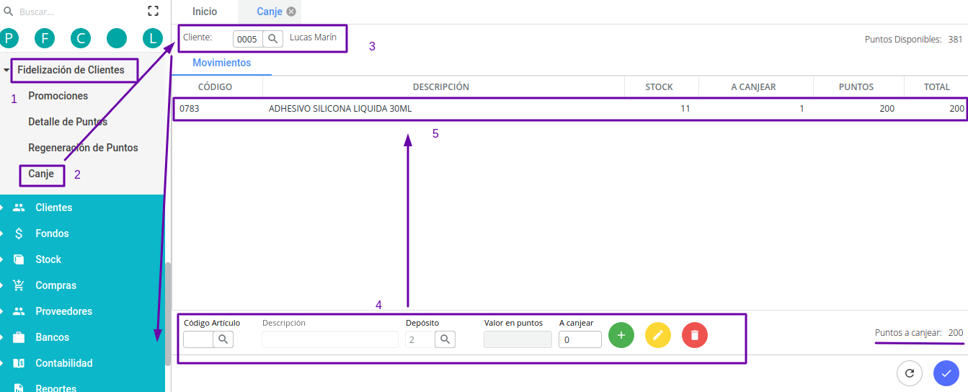
Task: Click code cell 0783
Action: tap(189, 109)
